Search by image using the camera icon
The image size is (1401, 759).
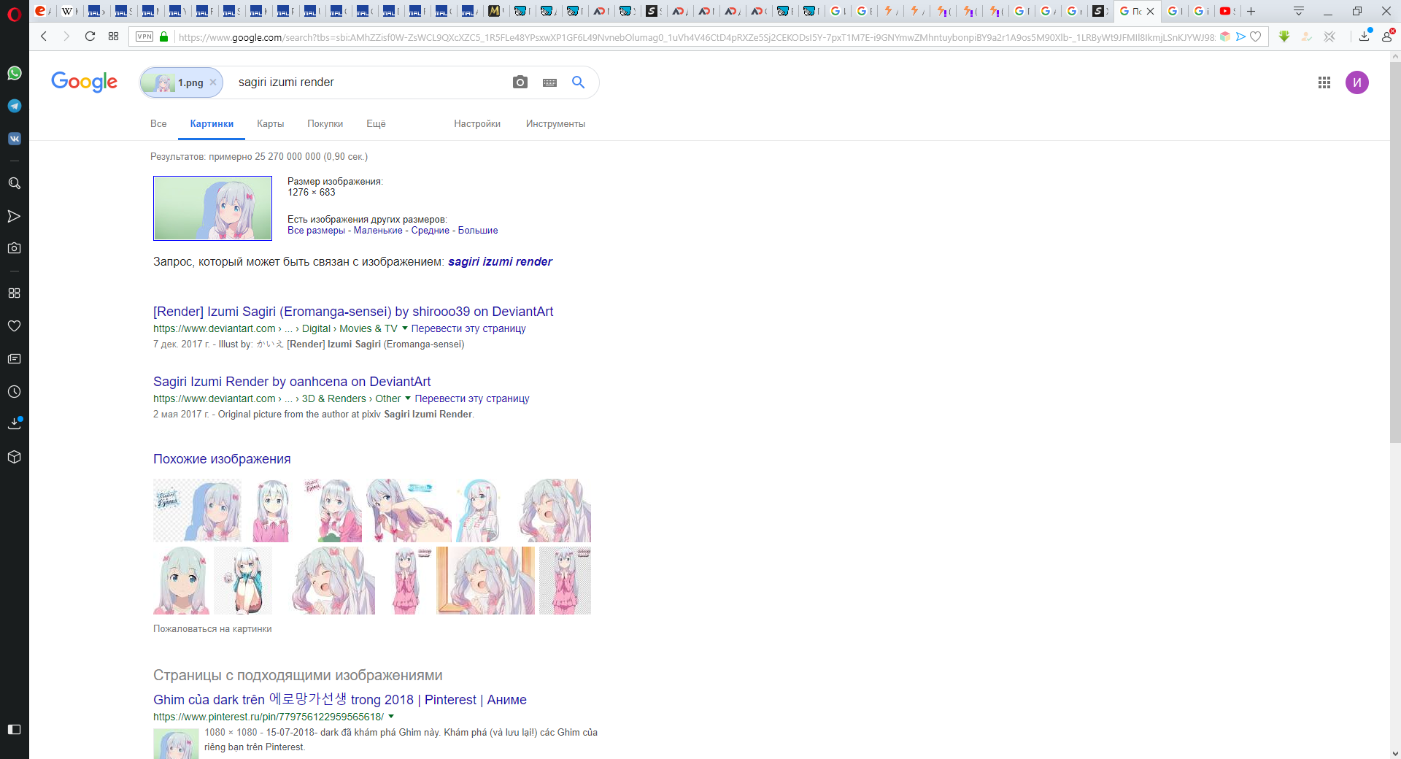[520, 82]
